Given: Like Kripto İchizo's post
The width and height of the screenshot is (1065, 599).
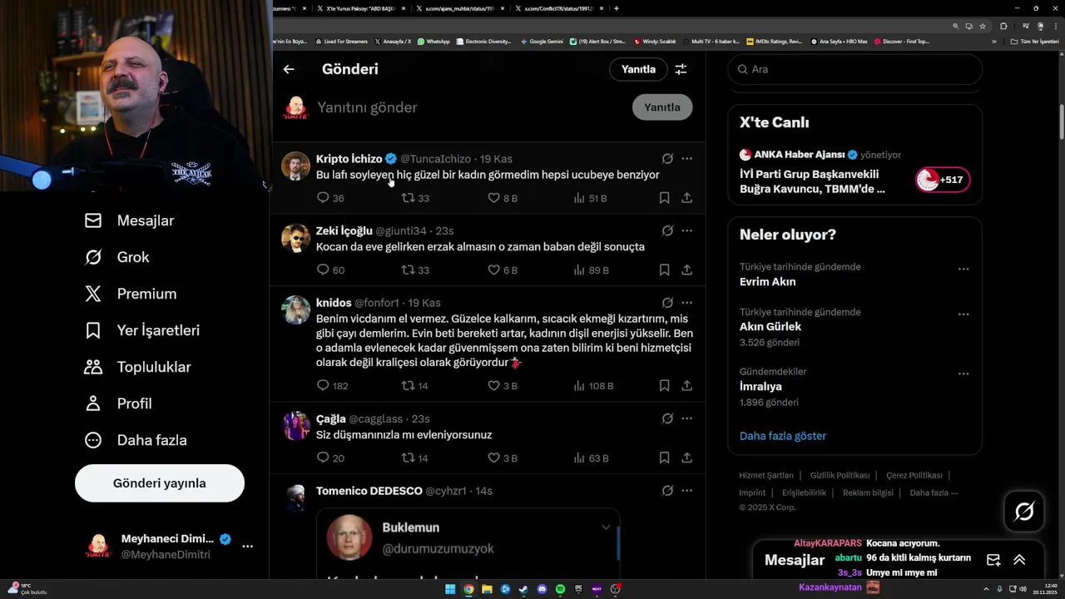Looking at the screenshot, I should click(x=493, y=198).
